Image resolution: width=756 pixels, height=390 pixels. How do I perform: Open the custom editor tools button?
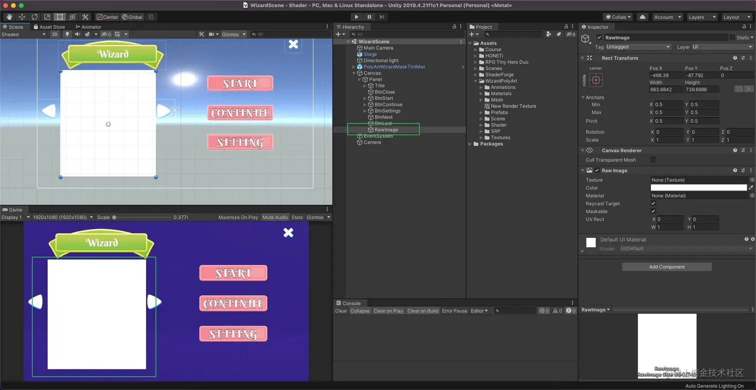pos(85,17)
